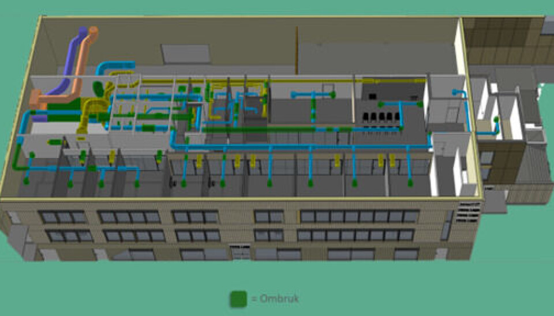The height and width of the screenshot is (316, 554).
Task: Click the row of black chairs
Action: [379, 118]
